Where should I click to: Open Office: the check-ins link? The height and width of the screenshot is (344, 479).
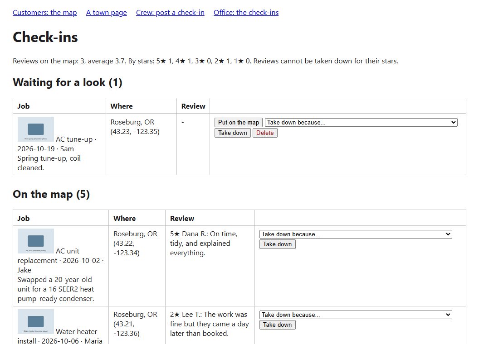[246, 13]
